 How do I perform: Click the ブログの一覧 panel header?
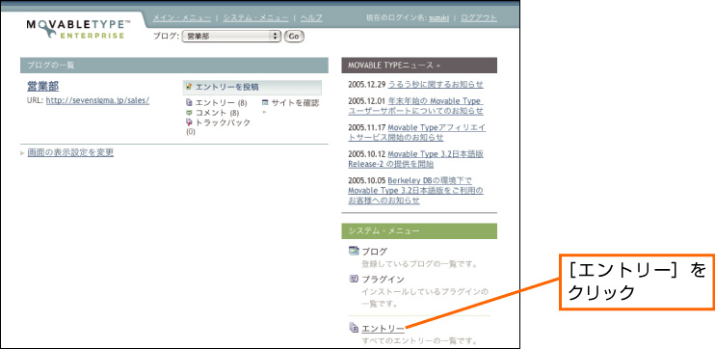coord(174,66)
